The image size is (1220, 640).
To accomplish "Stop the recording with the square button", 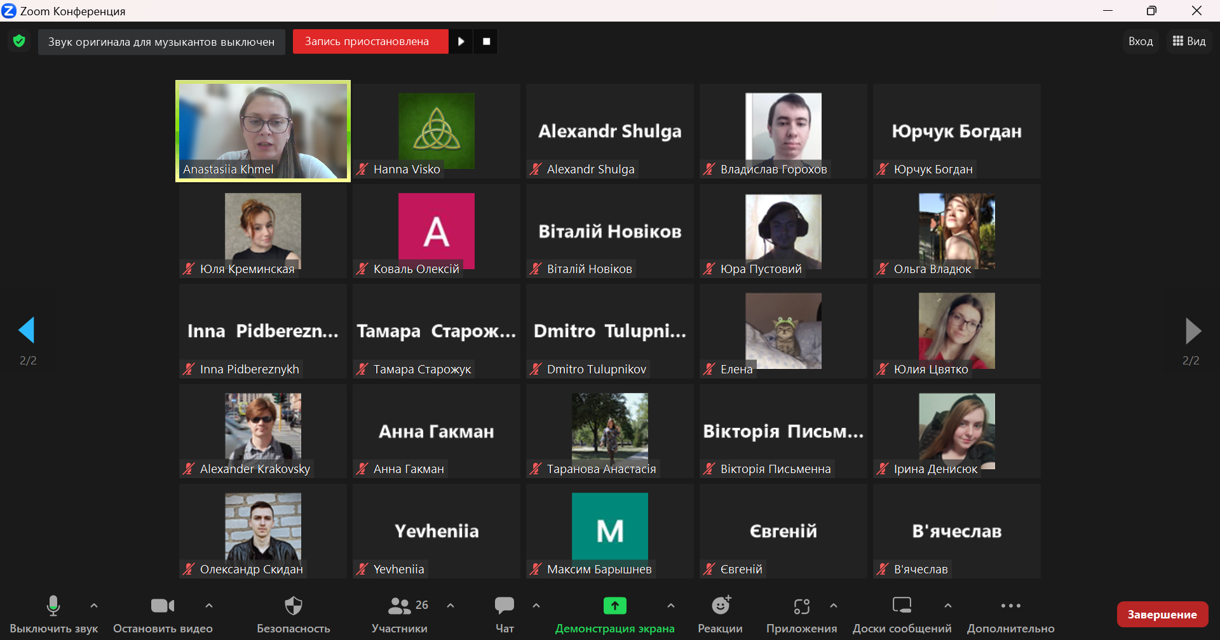I will point(486,41).
